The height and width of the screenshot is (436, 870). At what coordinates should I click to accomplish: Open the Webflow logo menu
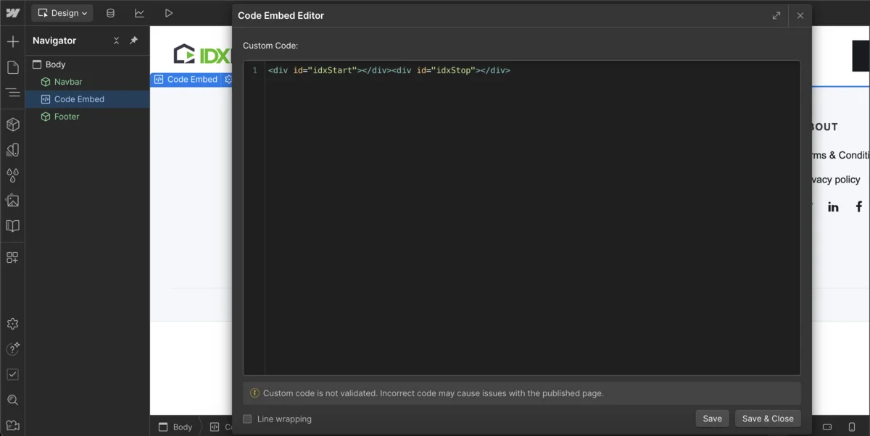click(x=12, y=13)
